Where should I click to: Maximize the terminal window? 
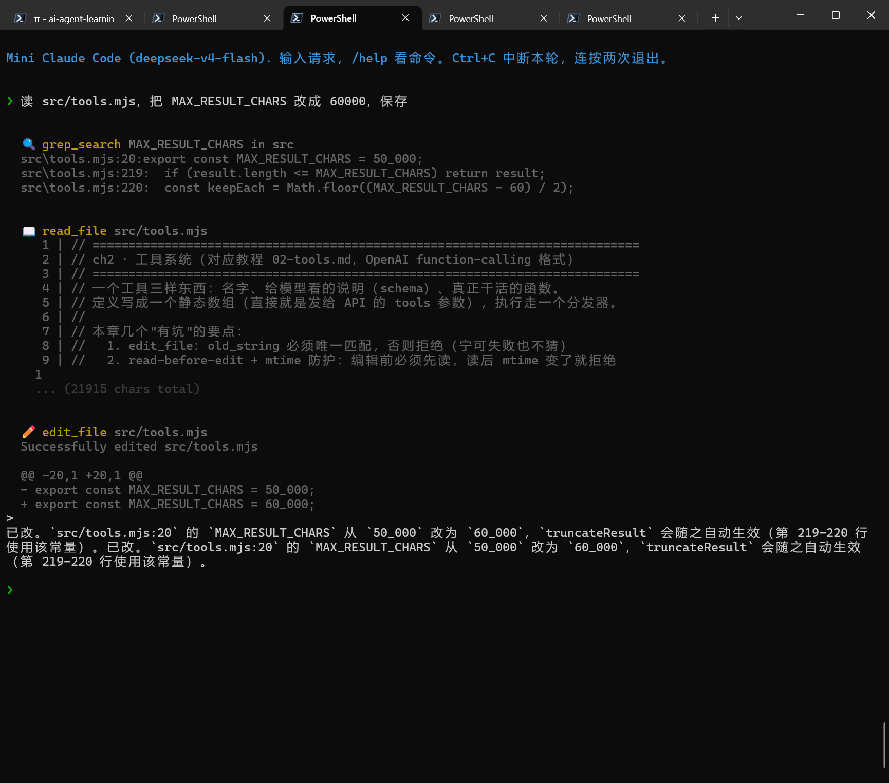coord(836,15)
